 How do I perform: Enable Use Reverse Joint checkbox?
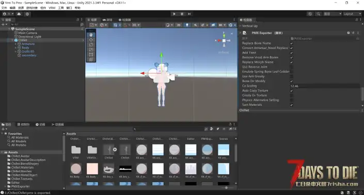292,67
